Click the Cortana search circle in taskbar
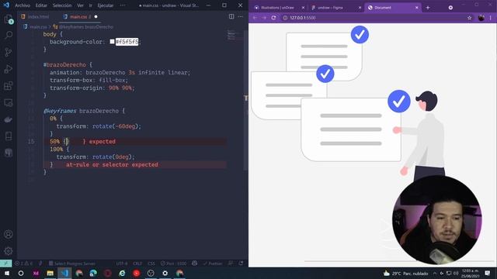Screen dimensions: 497x279 (21, 273)
